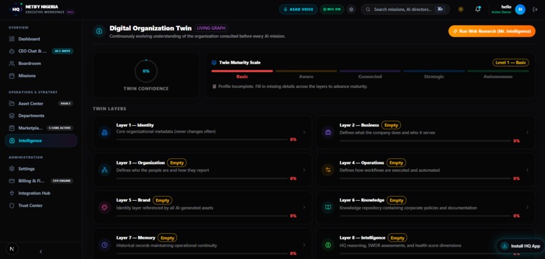545x259 pixels.
Task: Click the Intelligence sidebar icon
Action: click(x=11, y=141)
